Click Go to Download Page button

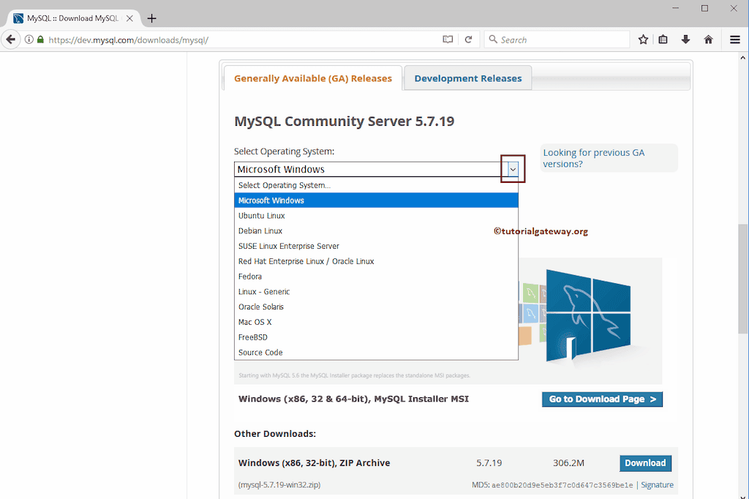click(602, 399)
